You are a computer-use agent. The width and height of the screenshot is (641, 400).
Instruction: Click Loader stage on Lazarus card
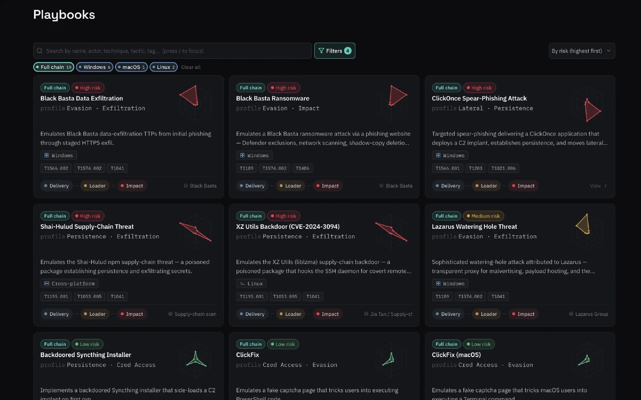pyautogui.click(x=486, y=314)
